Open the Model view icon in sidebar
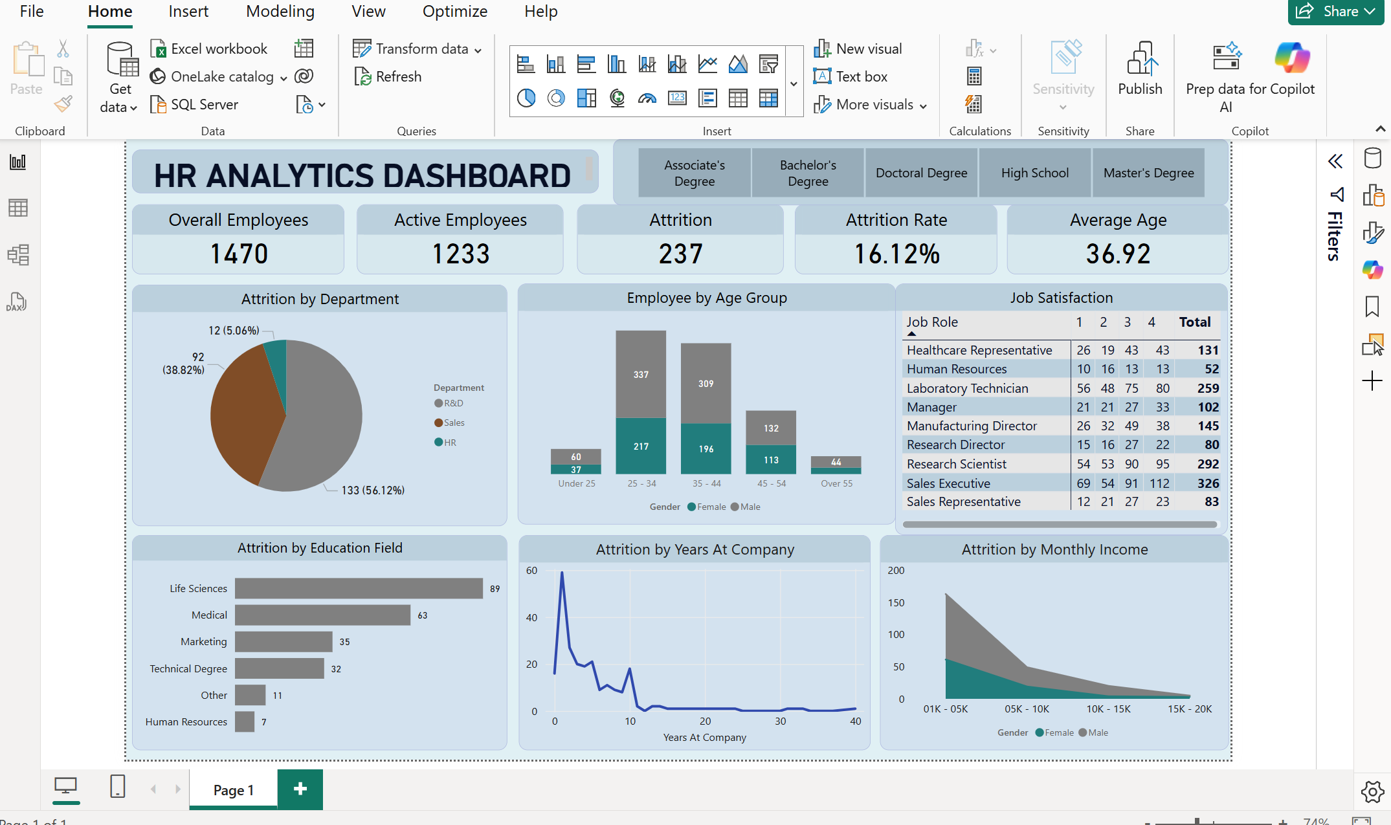The image size is (1391, 825). pos(18,255)
